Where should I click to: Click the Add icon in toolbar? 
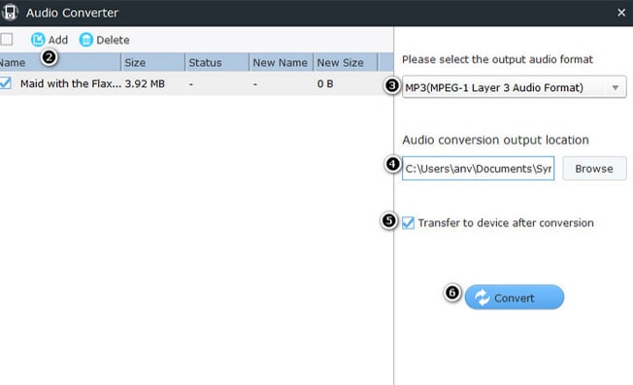(x=38, y=40)
